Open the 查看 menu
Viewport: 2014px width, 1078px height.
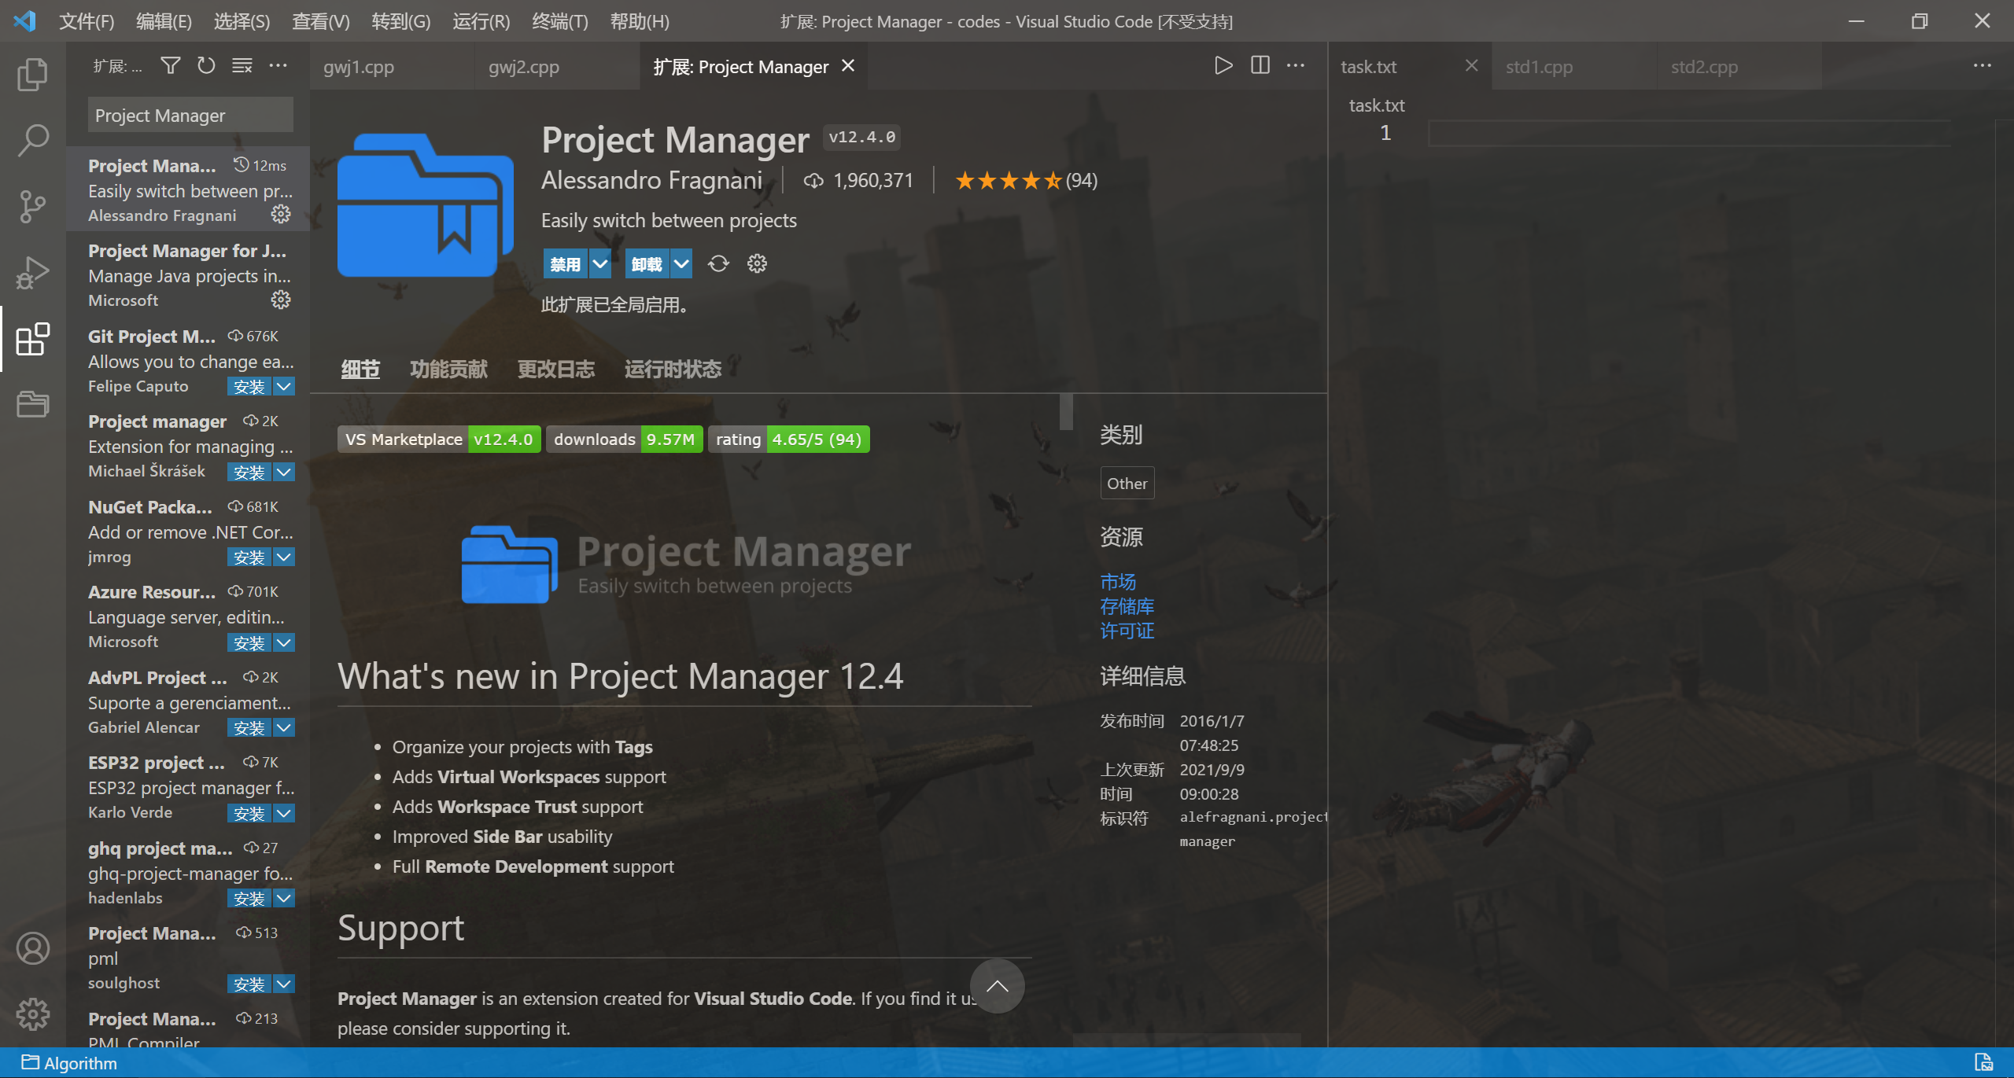pyautogui.click(x=319, y=21)
